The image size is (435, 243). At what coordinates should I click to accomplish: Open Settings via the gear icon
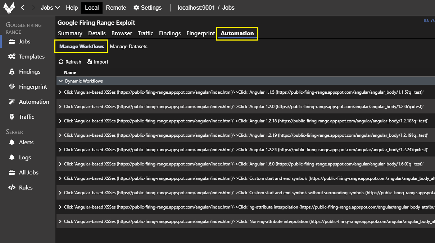point(136,8)
